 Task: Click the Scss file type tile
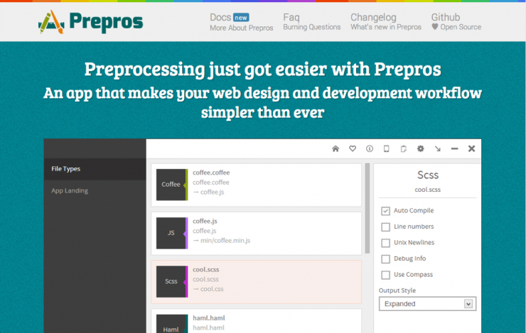(x=172, y=282)
